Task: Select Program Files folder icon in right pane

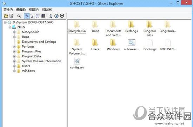Action: [x=149, y=24]
